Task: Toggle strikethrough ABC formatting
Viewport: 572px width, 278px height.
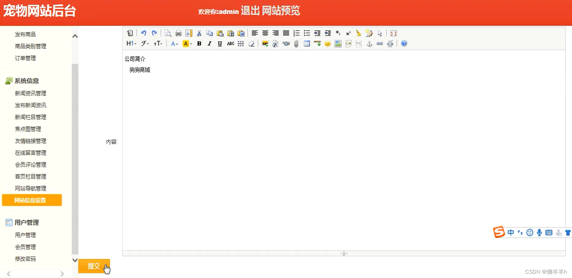Action: 231,43
